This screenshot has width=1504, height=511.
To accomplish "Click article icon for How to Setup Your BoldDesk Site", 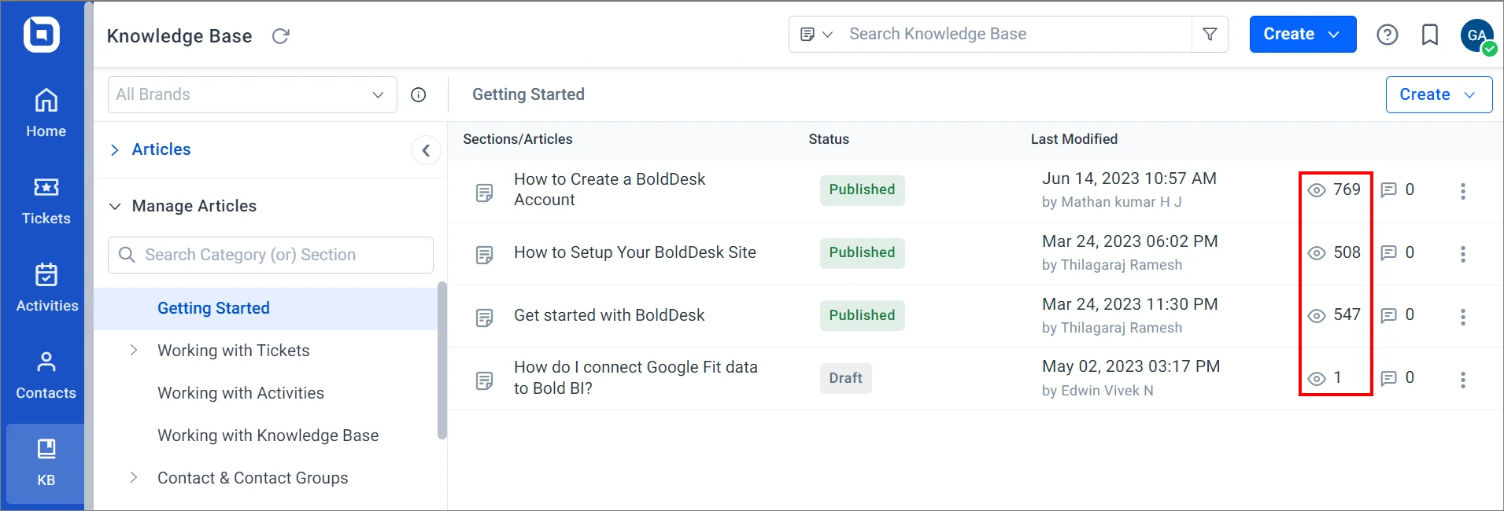I will pyautogui.click(x=485, y=256).
